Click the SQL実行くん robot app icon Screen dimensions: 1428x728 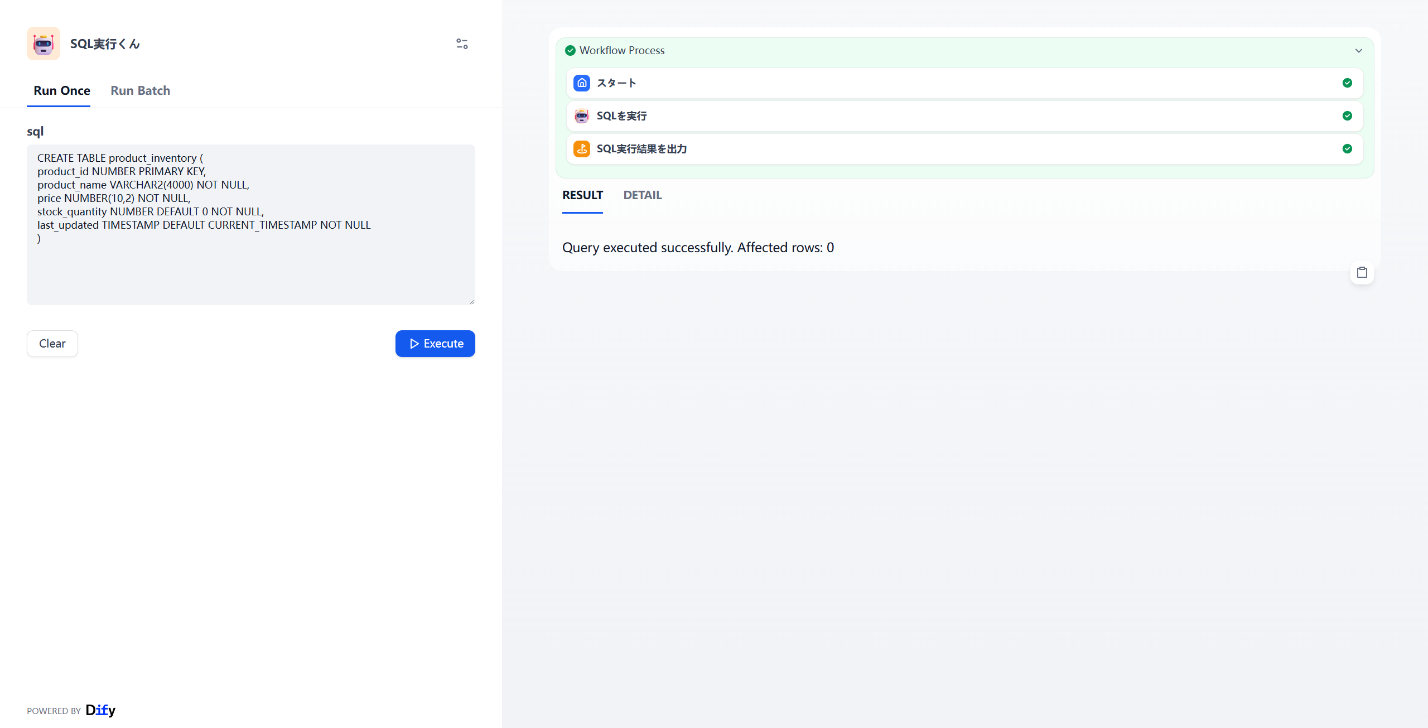click(44, 44)
